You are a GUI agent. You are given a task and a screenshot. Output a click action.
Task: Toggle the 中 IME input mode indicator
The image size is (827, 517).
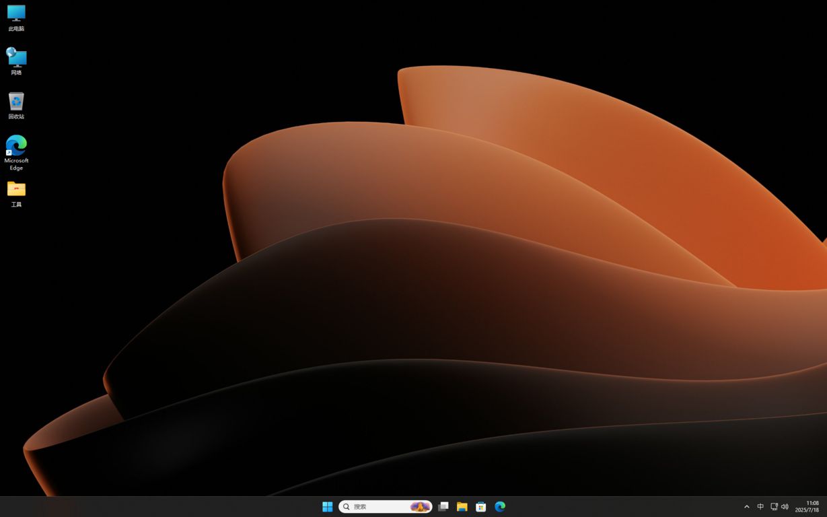[760, 506]
